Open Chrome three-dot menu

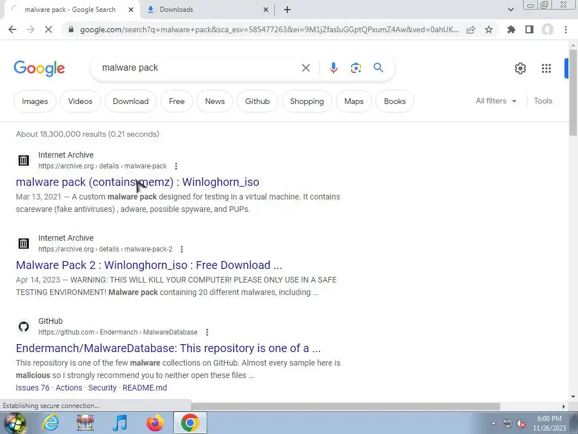coord(566,29)
